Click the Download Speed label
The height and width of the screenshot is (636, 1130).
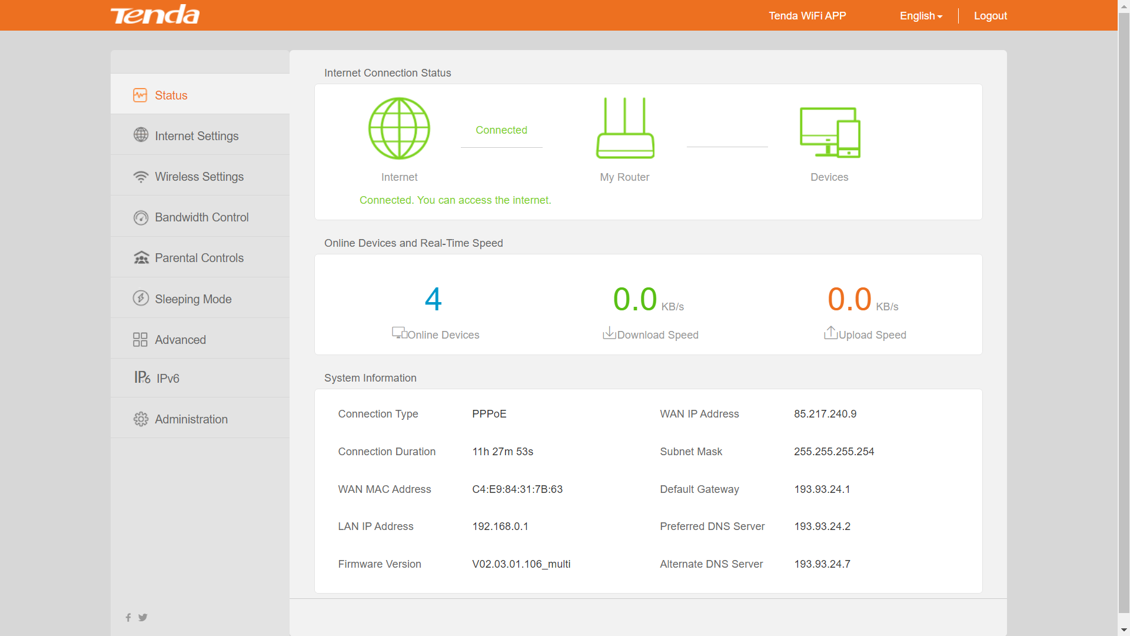(x=658, y=335)
